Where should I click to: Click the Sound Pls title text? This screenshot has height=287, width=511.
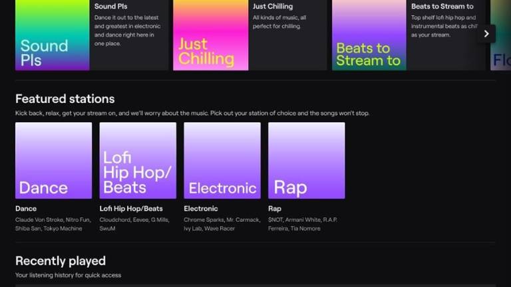point(110,7)
